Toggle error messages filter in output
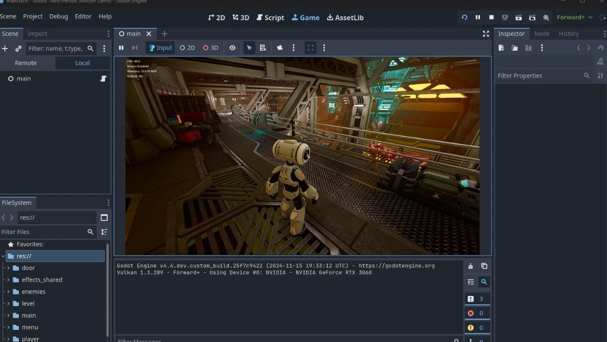This screenshot has width=607, height=342. (x=477, y=313)
